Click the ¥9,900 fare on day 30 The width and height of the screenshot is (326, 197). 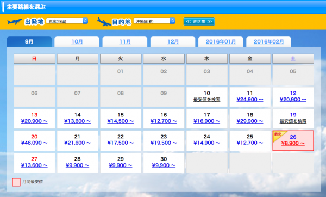[x=164, y=165]
